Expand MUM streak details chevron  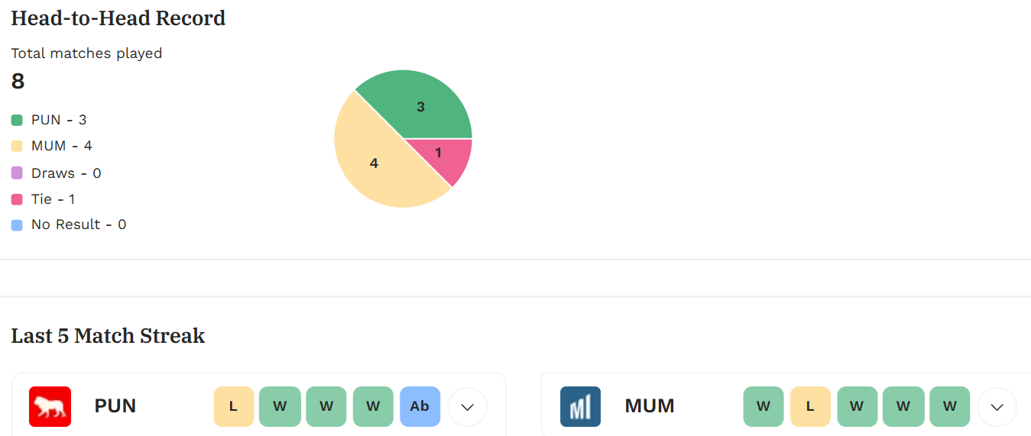[x=997, y=407]
